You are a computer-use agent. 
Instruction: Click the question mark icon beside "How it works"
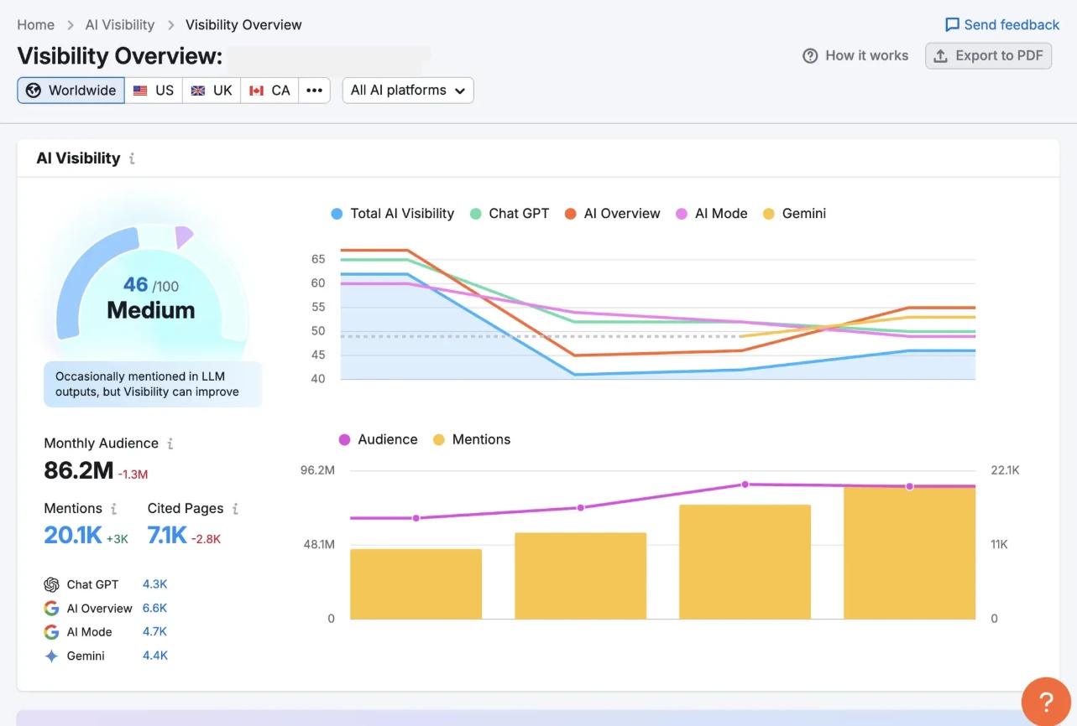pyautogui.click(x=810, y=55)
